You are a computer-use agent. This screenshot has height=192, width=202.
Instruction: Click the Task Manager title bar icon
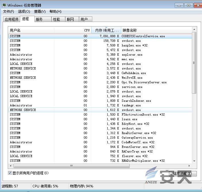[x=4, y=5]
